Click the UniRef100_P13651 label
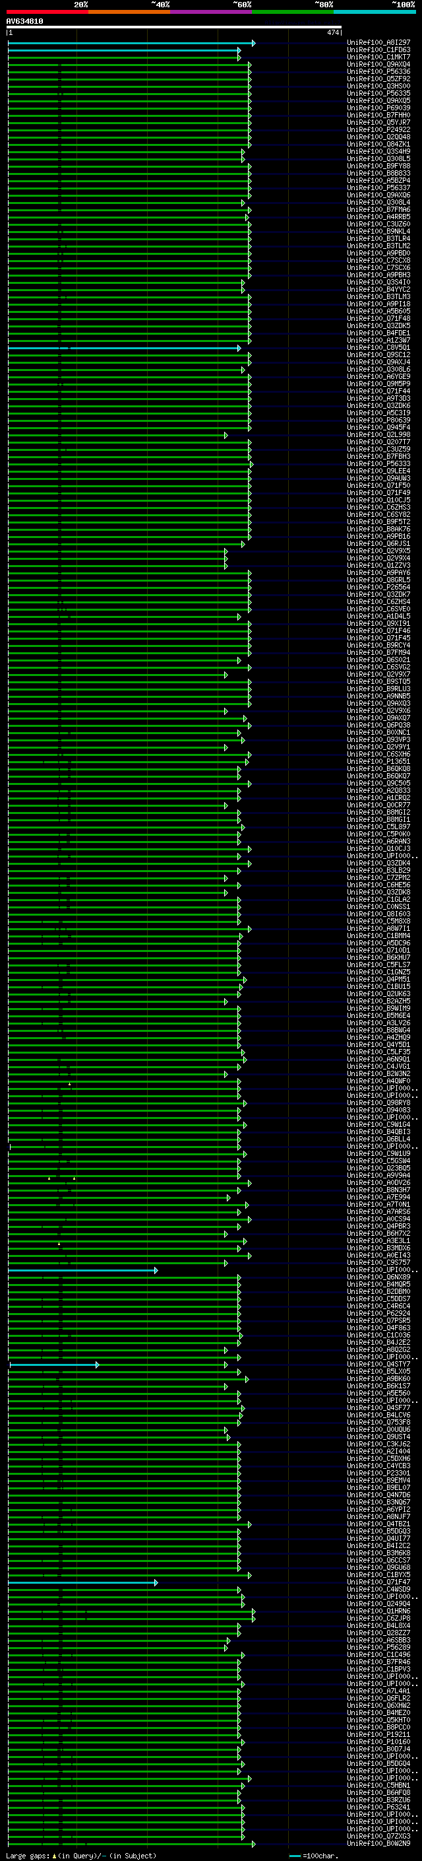 click(378, 761)
